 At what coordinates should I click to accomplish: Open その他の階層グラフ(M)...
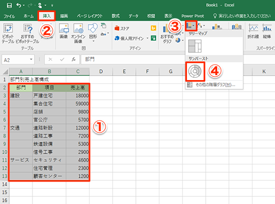(x=214, y=85)
